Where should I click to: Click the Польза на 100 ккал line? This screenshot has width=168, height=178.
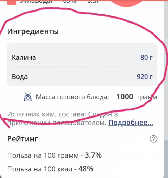tap(50, 169)
